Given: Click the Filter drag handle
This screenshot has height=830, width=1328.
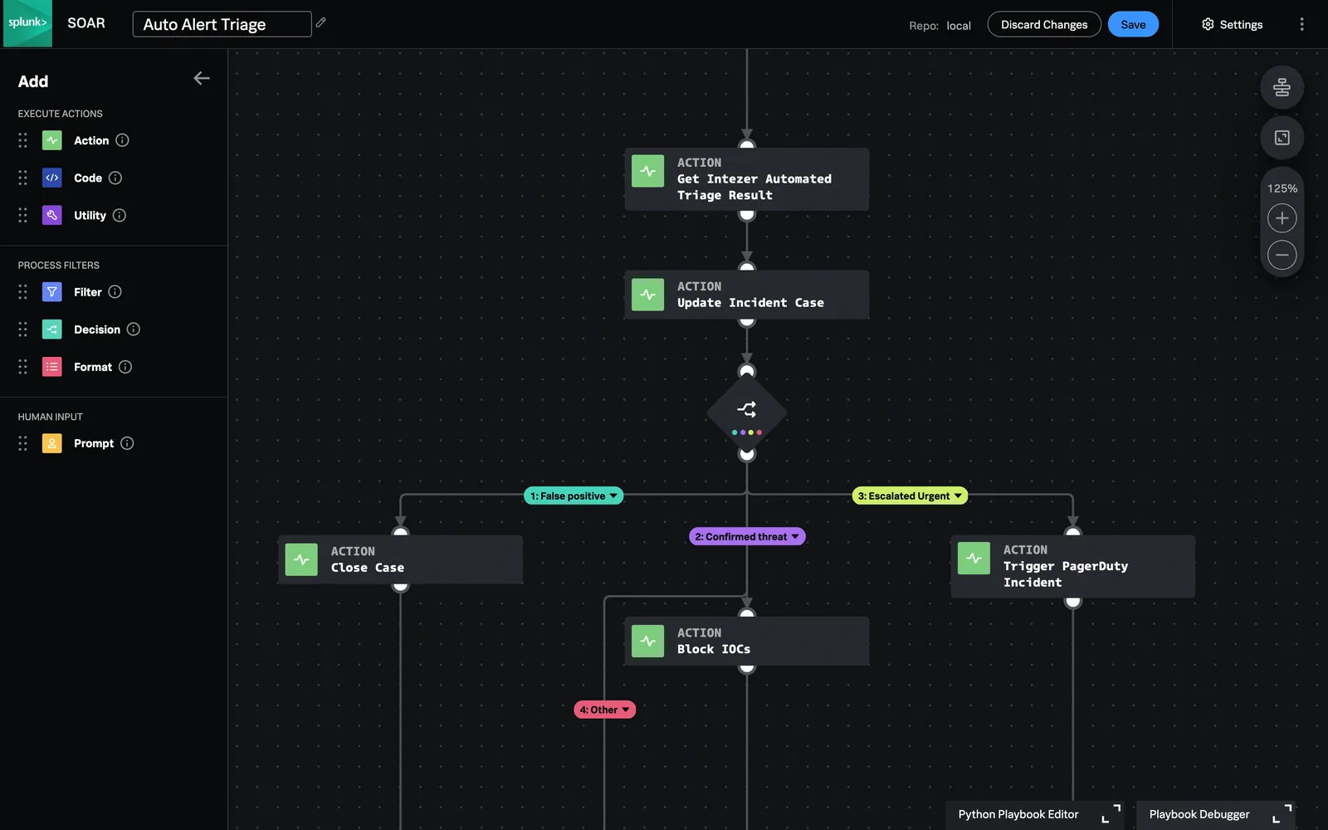Looking at the screenshot, I should pyautogui.click(x=22, y=292).
